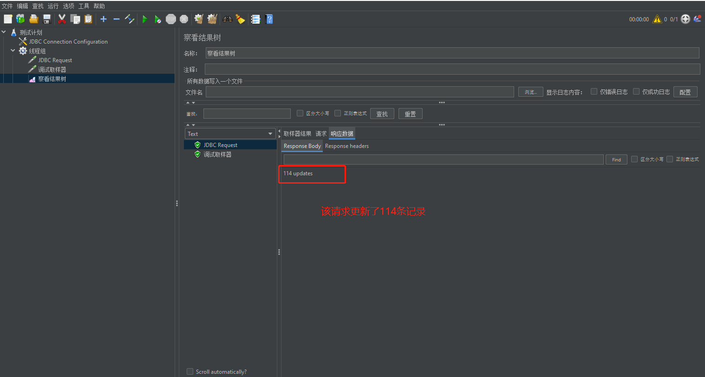This screenshot has height=377, width=705.
Task: Collapse the 线程组 tree node
Action: click(x=13, y=51)
